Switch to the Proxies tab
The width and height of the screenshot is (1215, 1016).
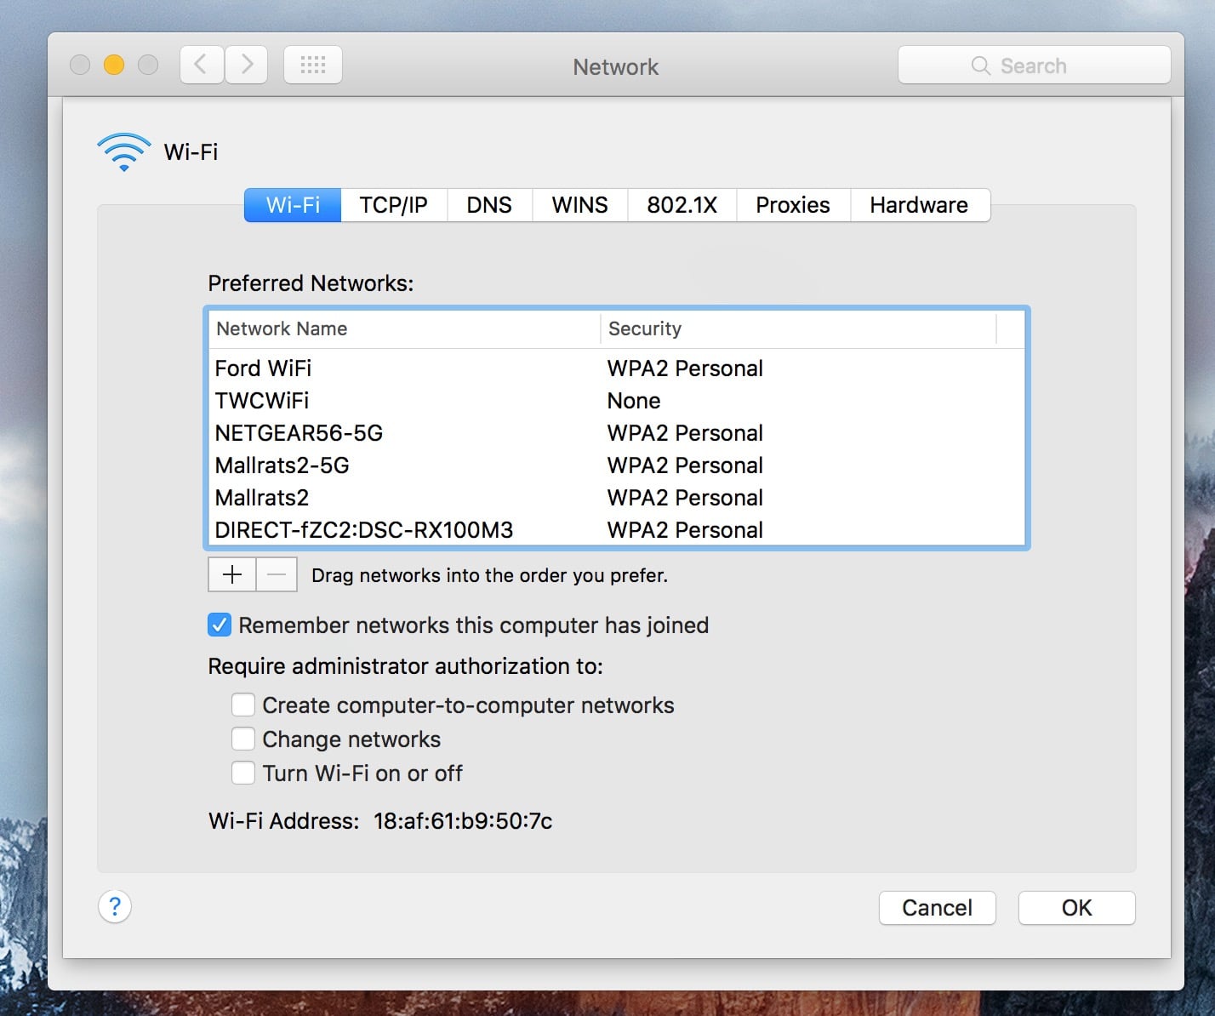coord(792,205)
